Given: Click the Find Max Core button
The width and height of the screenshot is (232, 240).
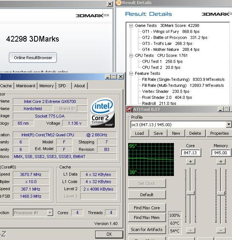Looking at the screenshot, I should point(147,208).
